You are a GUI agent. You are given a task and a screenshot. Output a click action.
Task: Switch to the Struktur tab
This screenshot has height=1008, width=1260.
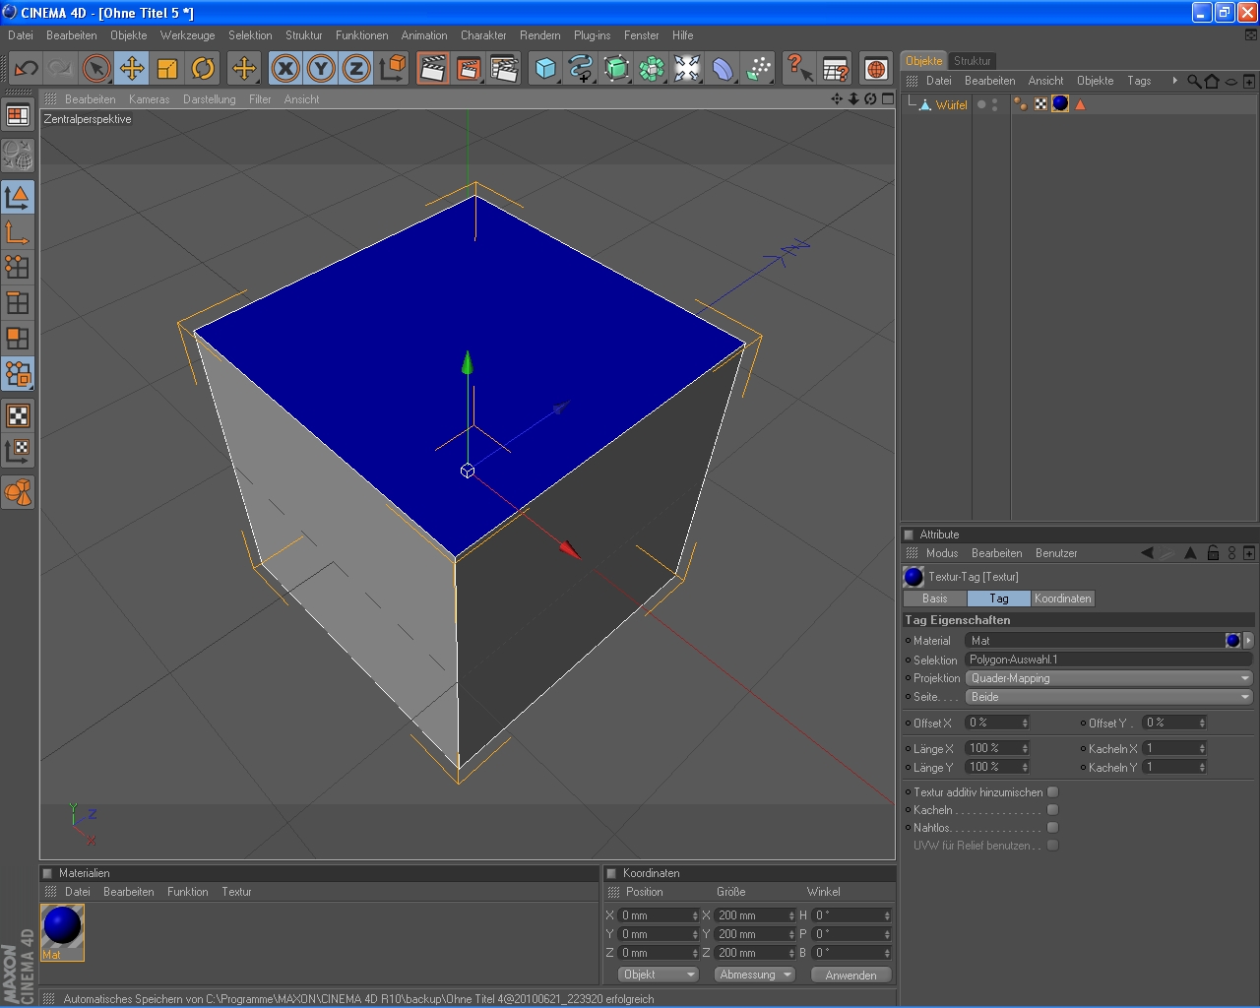973,61
